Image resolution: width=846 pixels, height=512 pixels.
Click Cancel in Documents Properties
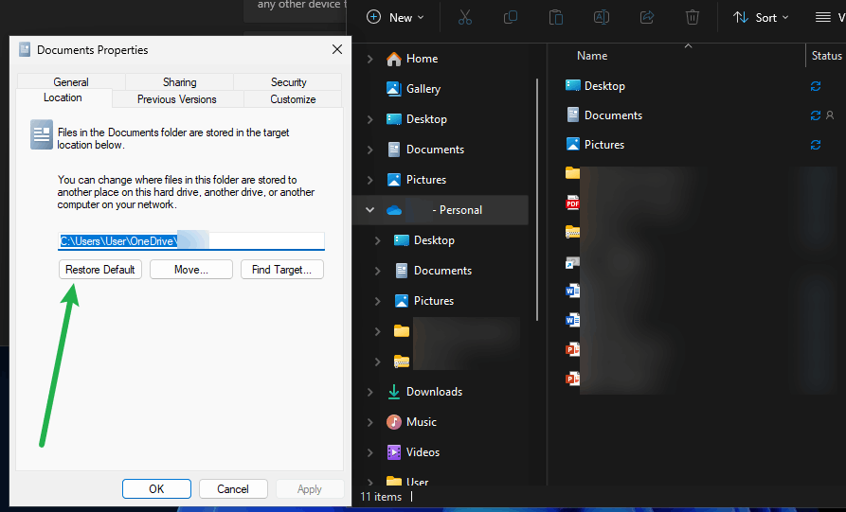(233, 489)
